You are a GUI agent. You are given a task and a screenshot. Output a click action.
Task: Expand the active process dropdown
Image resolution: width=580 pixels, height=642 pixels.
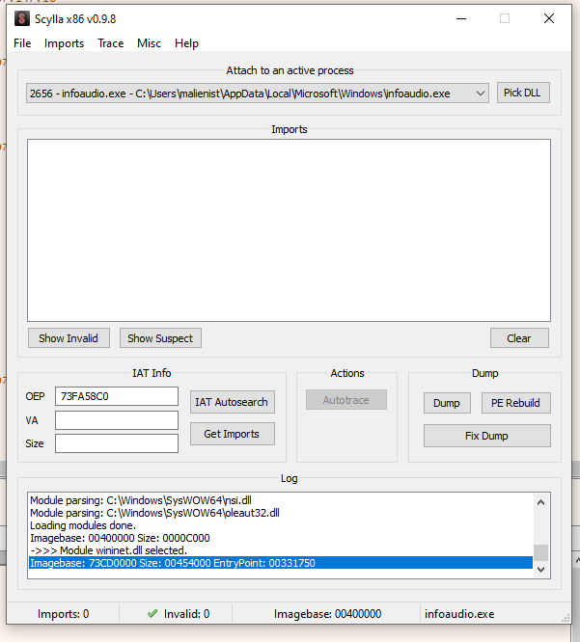tap(481, 94)
